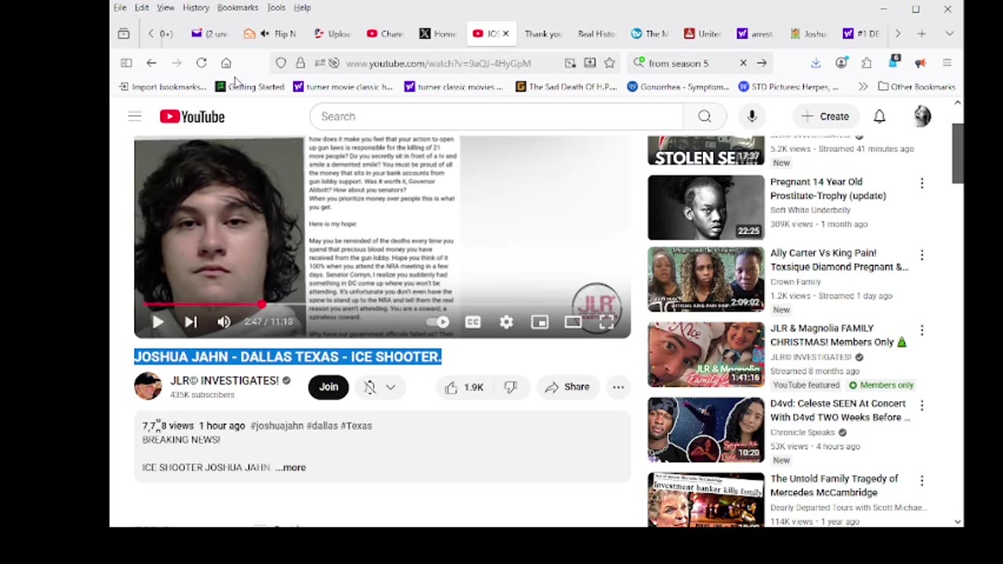The width and height of the screenshot is (1003, 564).
Task: Open the #Texas hashtag
Action: coord(357,426)
